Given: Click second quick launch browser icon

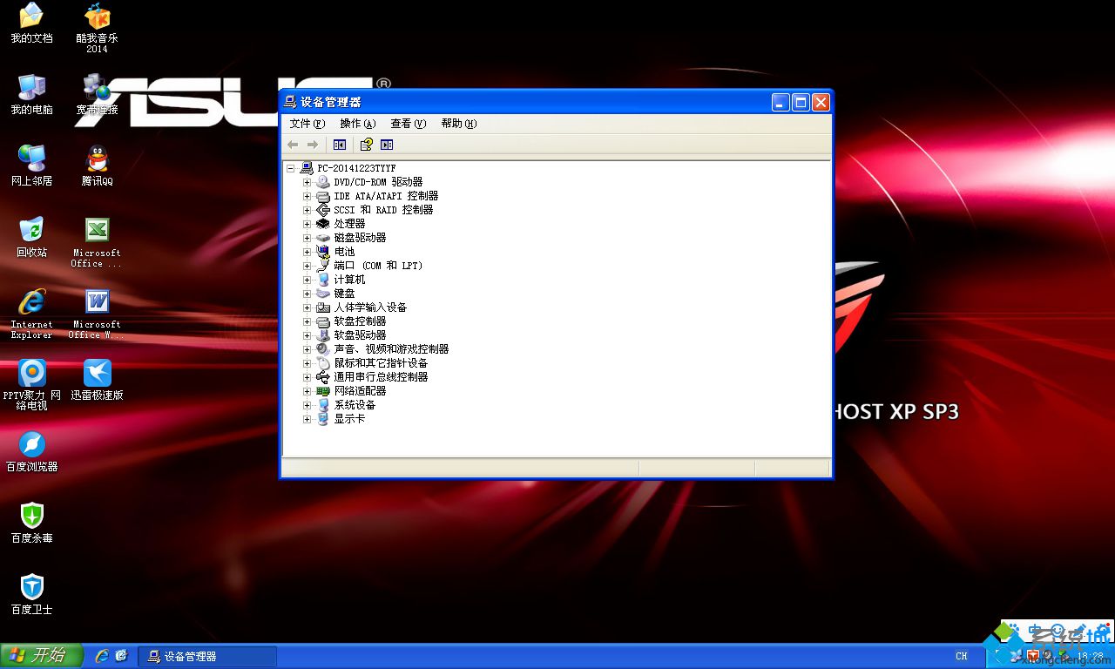Looking at the screenshot, I should pyautogui.click(x=121, y=656).
